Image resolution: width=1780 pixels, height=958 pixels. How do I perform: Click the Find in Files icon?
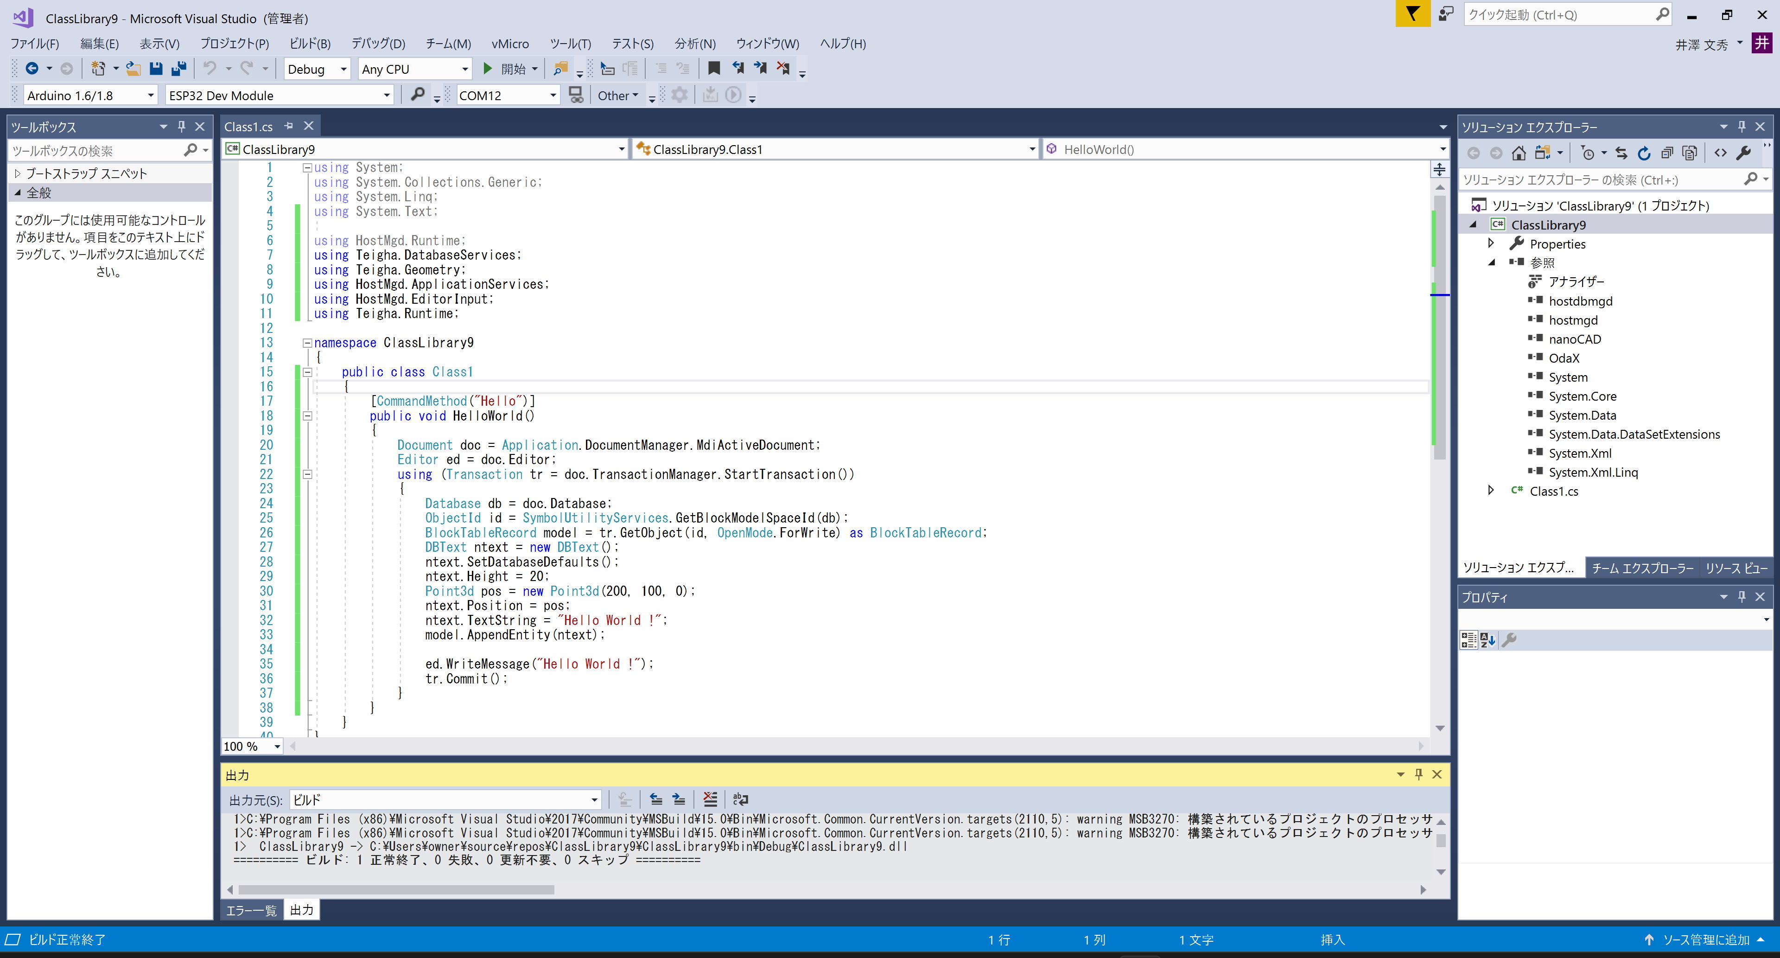560,69
